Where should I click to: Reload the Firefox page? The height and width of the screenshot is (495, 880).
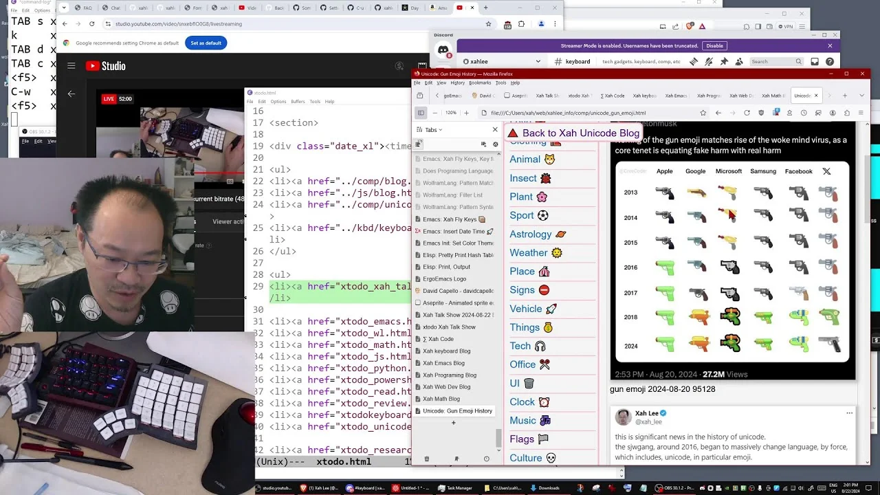747,113
